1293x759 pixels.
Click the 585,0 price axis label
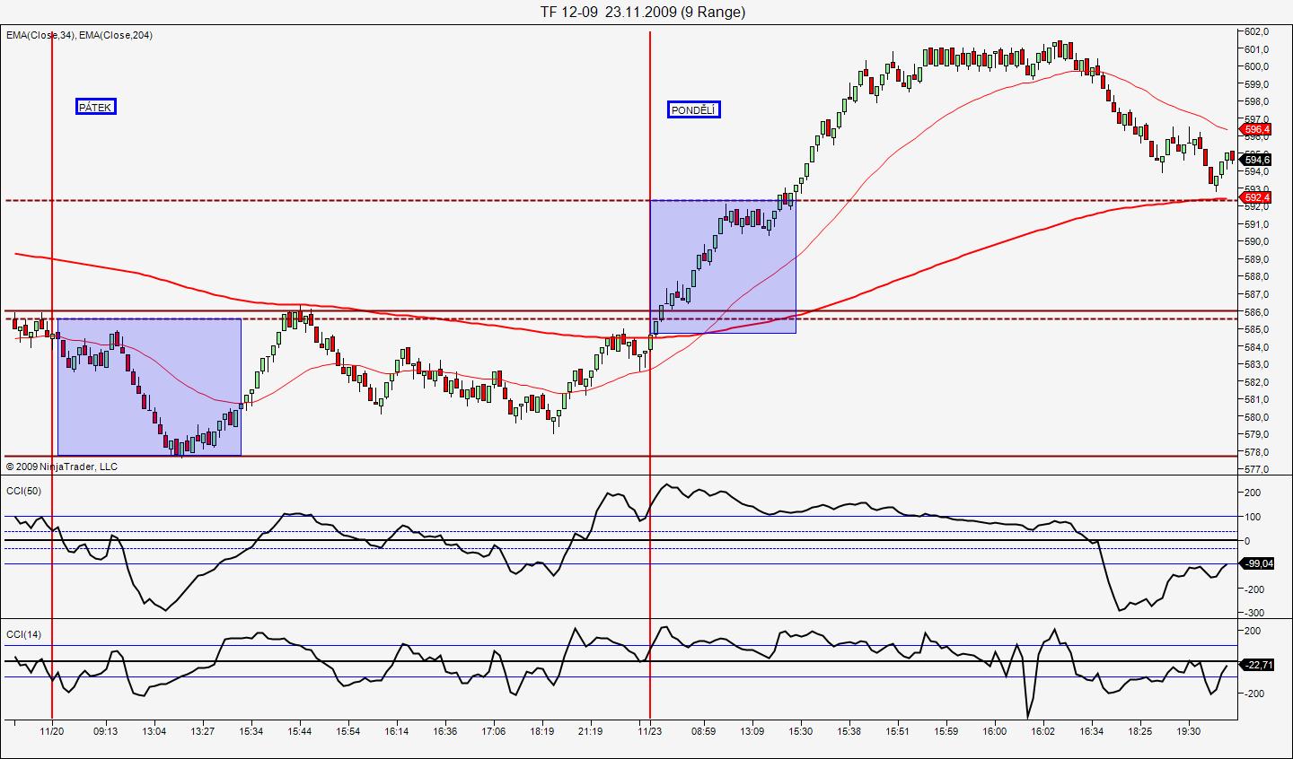click(x=1256, y=329)
